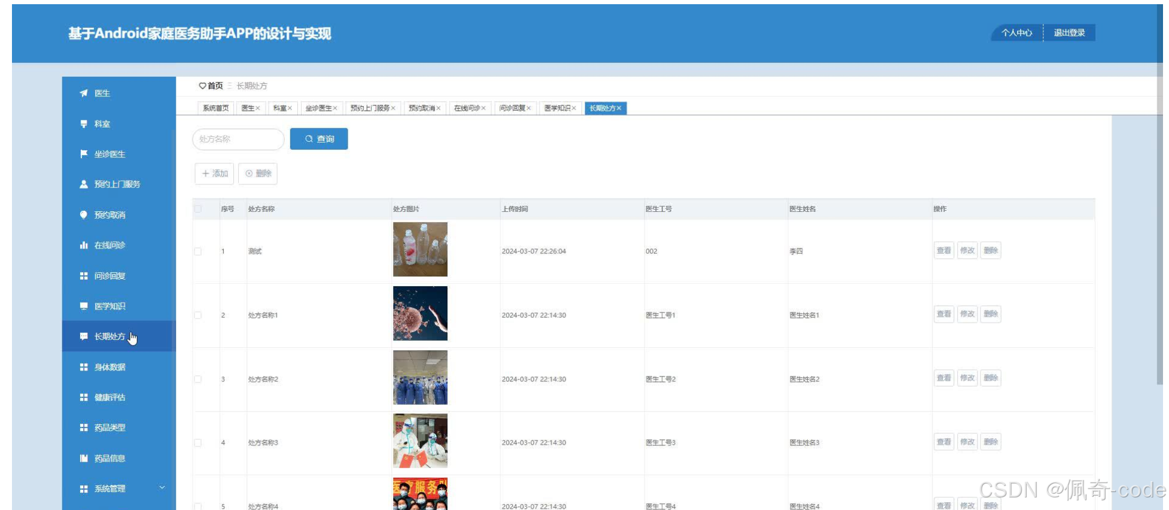1169x510 pixels.
Task: Click the grid icon beside 问诊回复
Action: coord(84,276)
